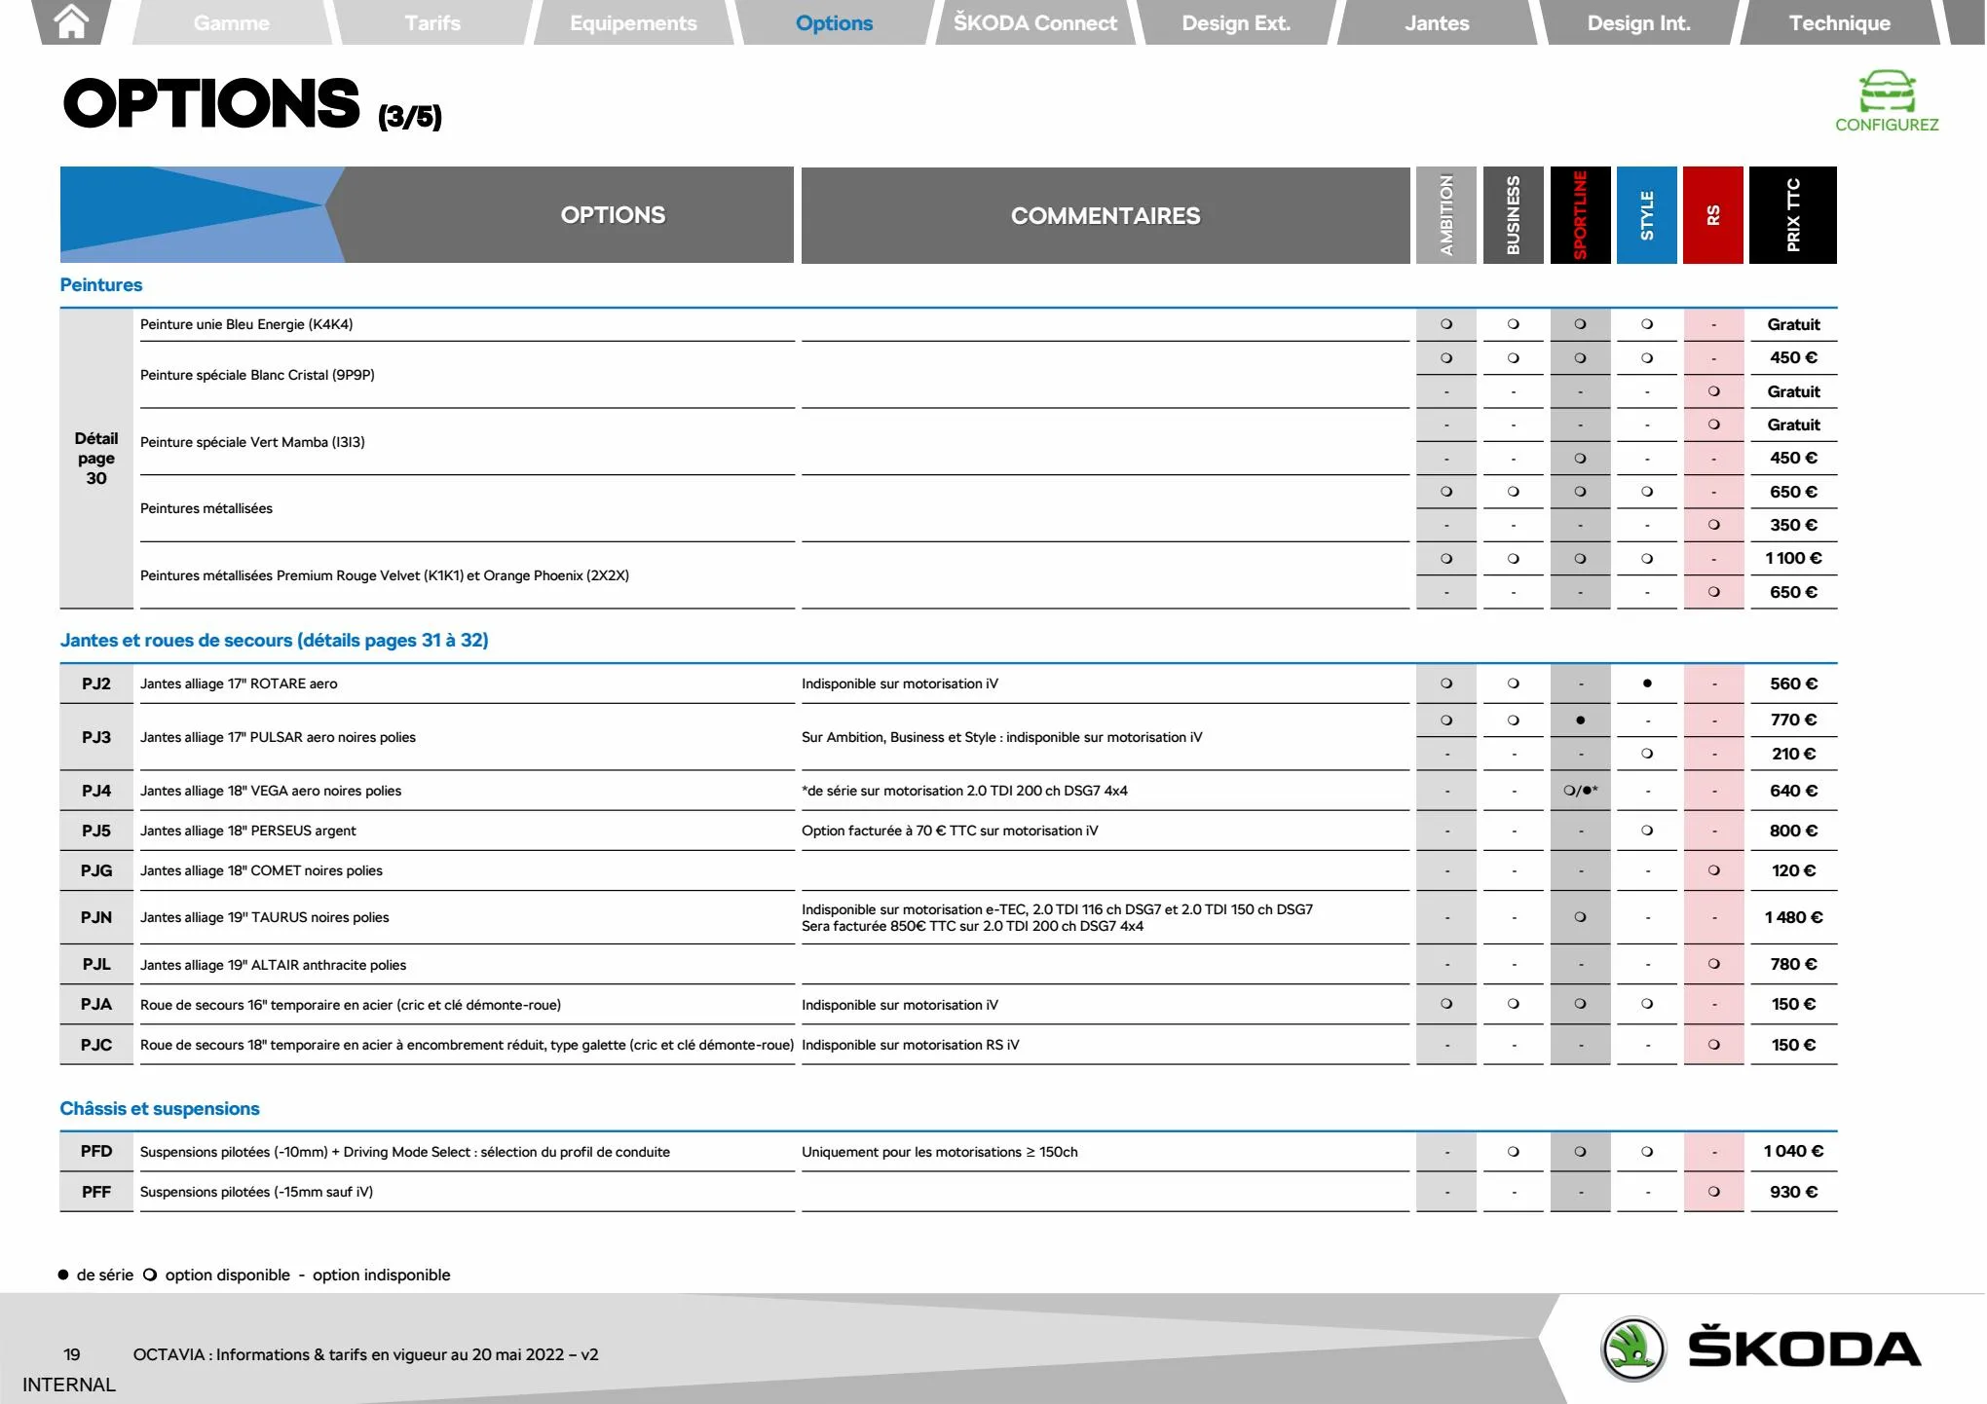Click option code PJ5
The width and height of the screenshot is (1987, 1404).
pyautogui.click(x=96, y=831)
